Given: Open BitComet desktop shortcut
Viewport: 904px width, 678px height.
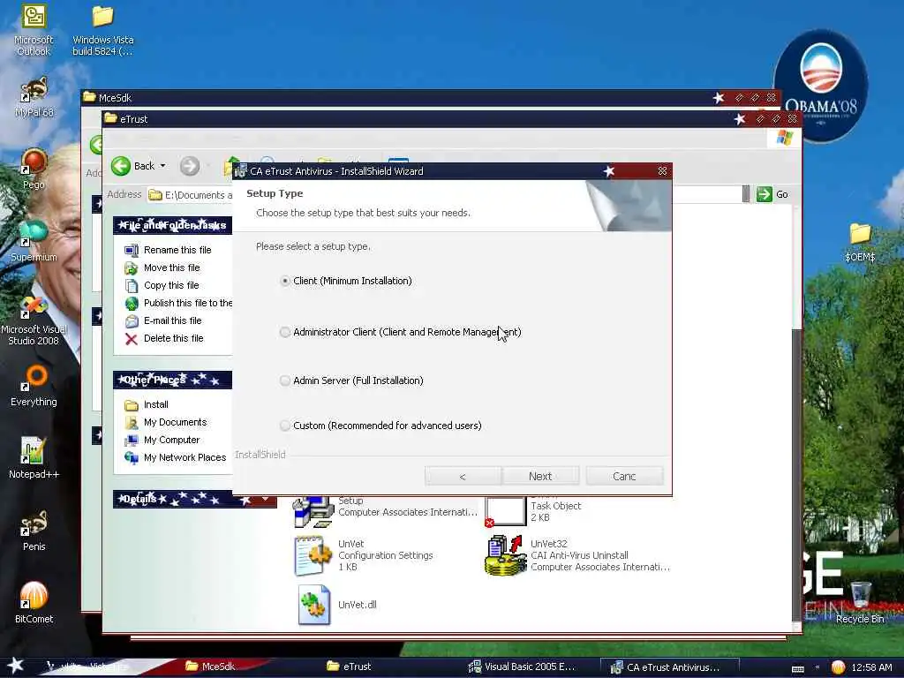Looking at the screenshot, I should click(x=34, y=602).
